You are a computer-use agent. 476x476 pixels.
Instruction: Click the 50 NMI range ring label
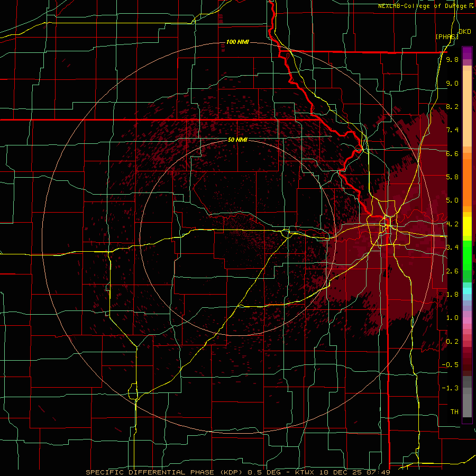click(x=237, y=140)
